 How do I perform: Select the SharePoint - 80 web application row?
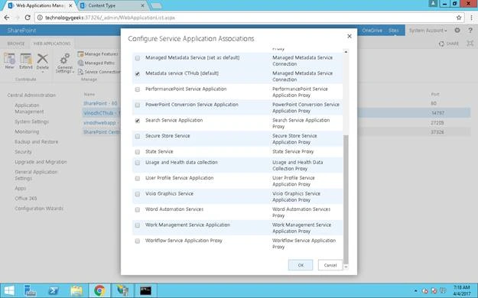[x=100, y=104]
